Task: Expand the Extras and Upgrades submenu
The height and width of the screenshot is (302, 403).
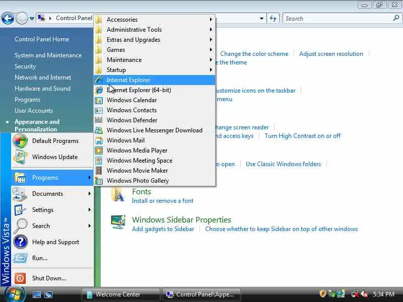Action: tap(155, 40)
